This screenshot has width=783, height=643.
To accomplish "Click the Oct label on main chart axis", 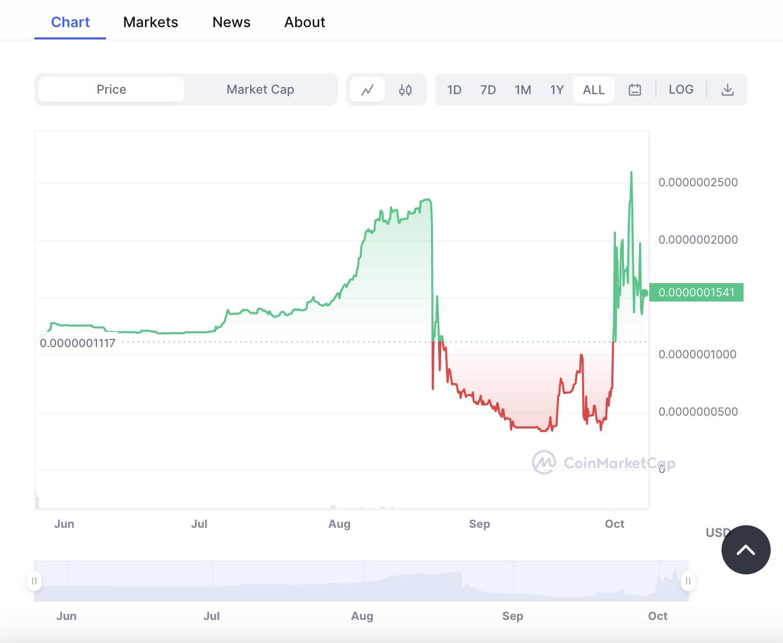I will point(614,524).
